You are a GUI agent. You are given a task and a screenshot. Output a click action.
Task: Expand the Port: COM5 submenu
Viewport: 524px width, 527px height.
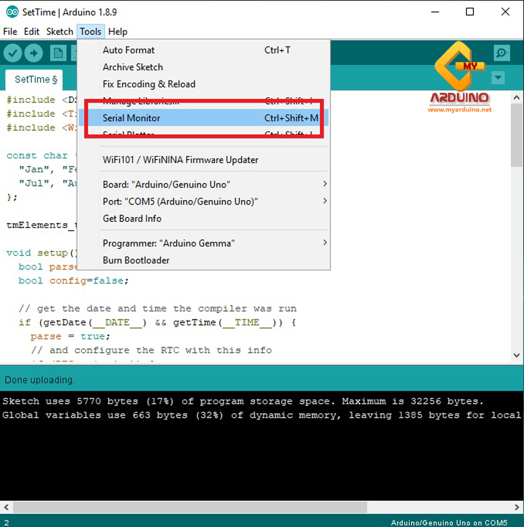click(x=180, y=202)
